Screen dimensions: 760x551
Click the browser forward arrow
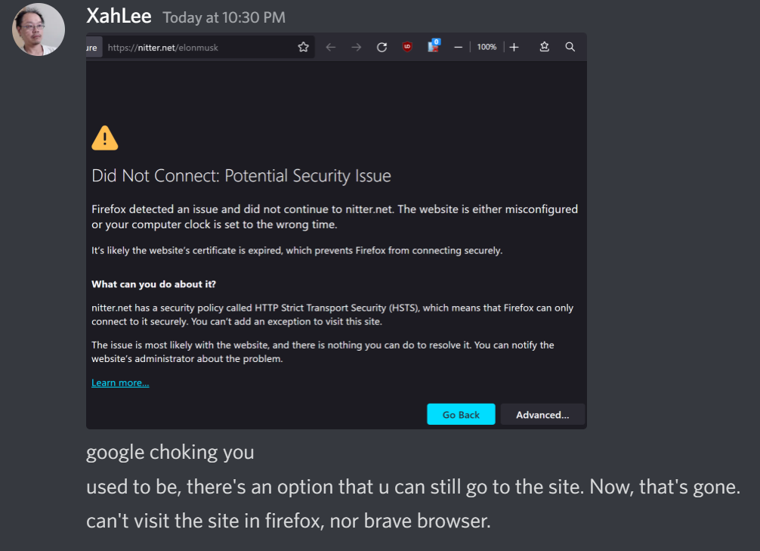click(356, 47)
